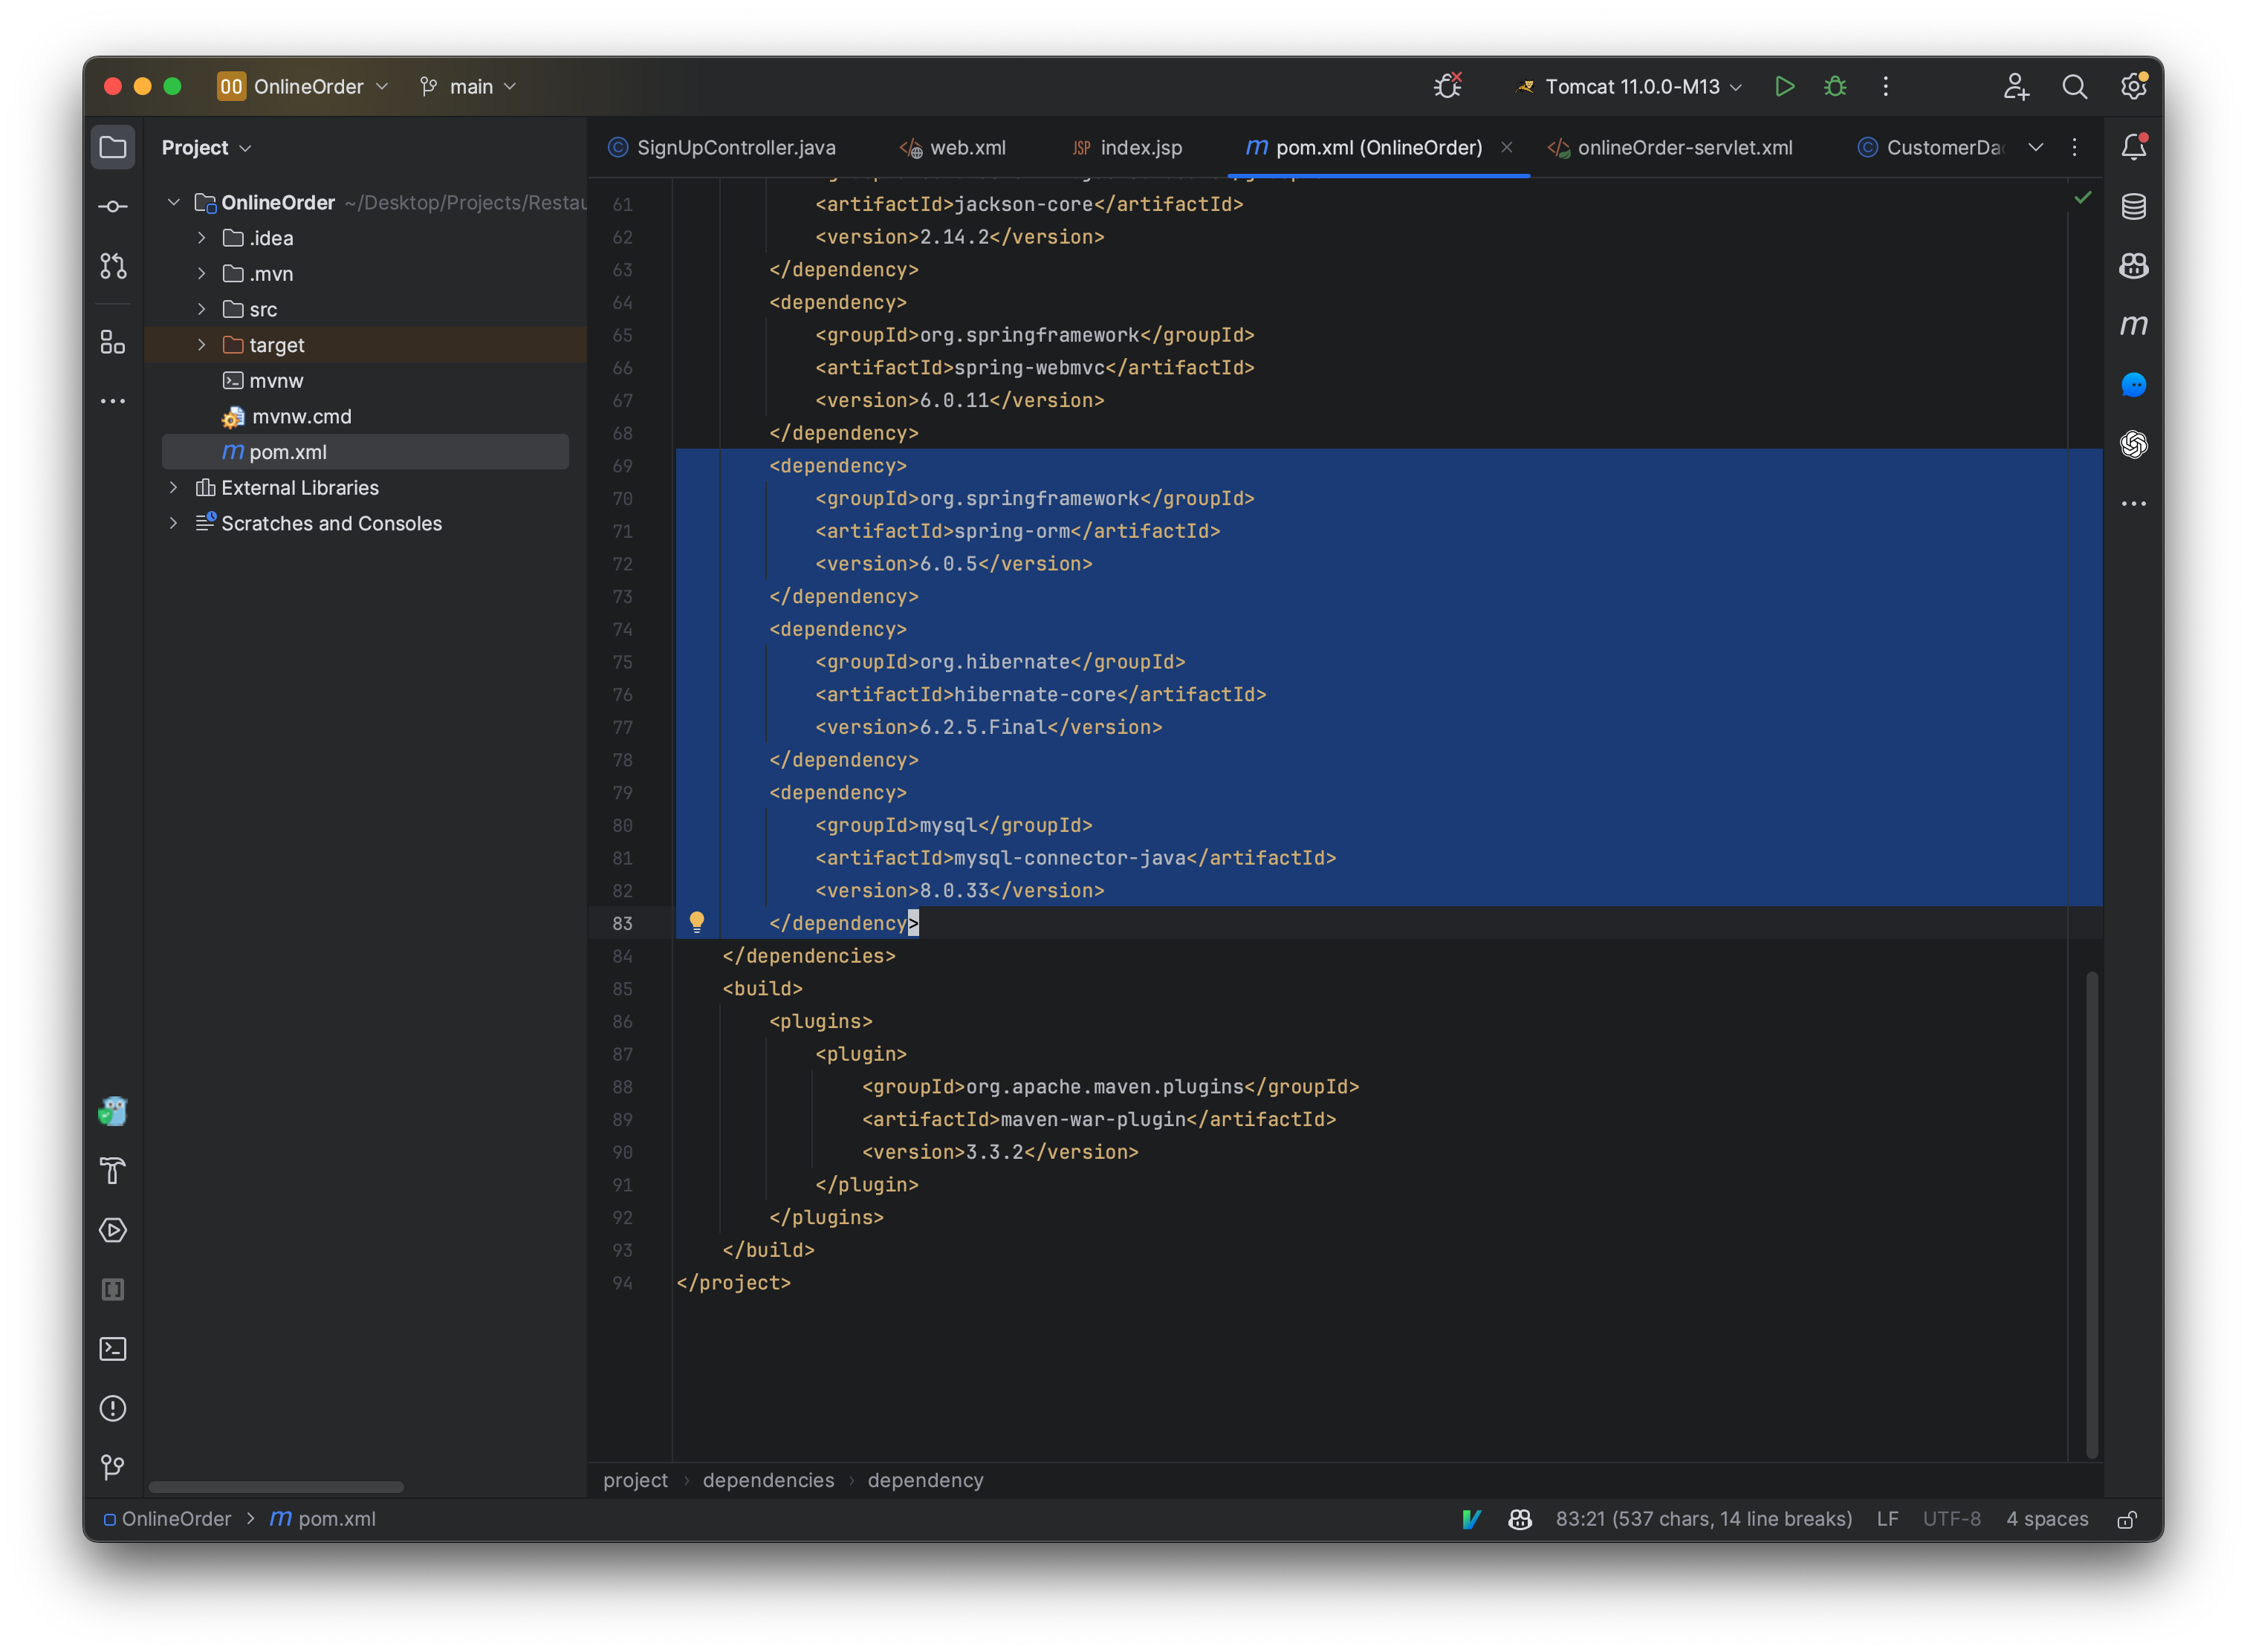Open the Tomcat 11.0.0-M13 run configuration dropdown
This screenshot has width=2247, height=1652.
pos(1626,86)
